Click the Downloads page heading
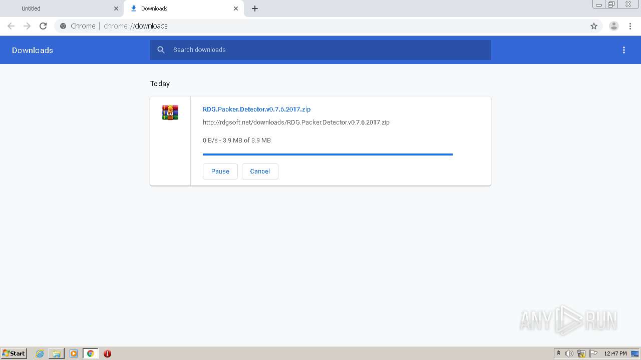The height and width of the screenshot is (360, 641). pos(33,50)
